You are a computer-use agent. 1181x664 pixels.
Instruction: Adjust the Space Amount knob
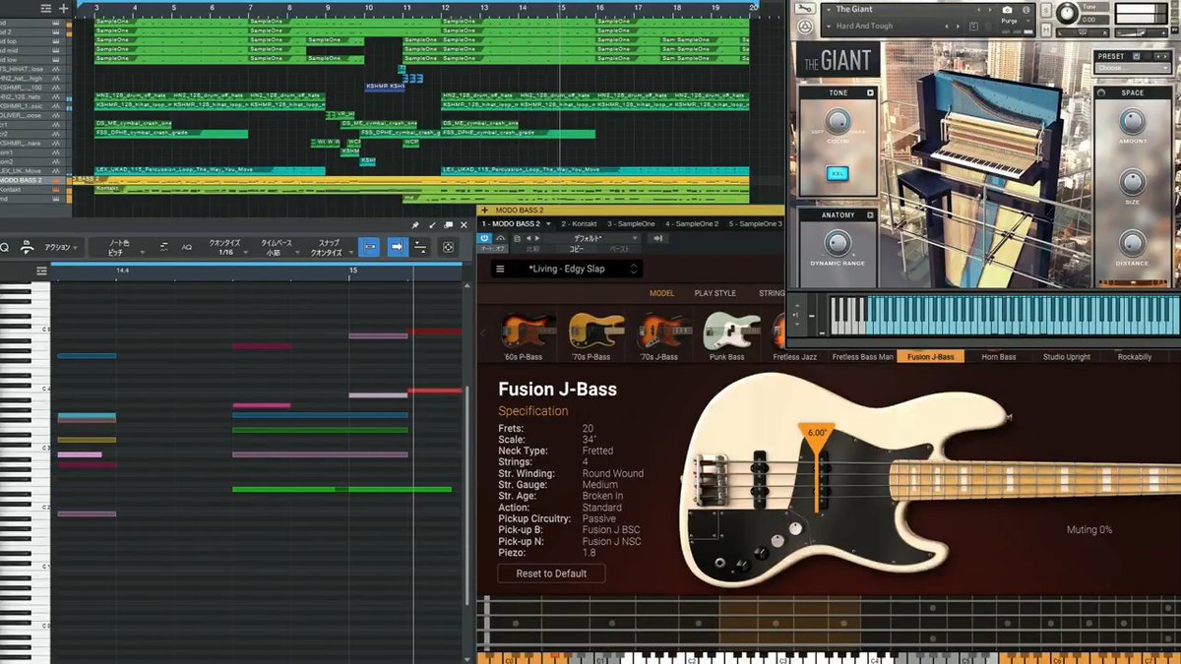point(1133,121)
